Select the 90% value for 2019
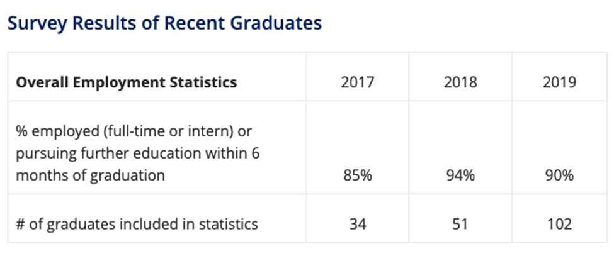The height and width of the screenshot is (256, 614). pos(559,175)
